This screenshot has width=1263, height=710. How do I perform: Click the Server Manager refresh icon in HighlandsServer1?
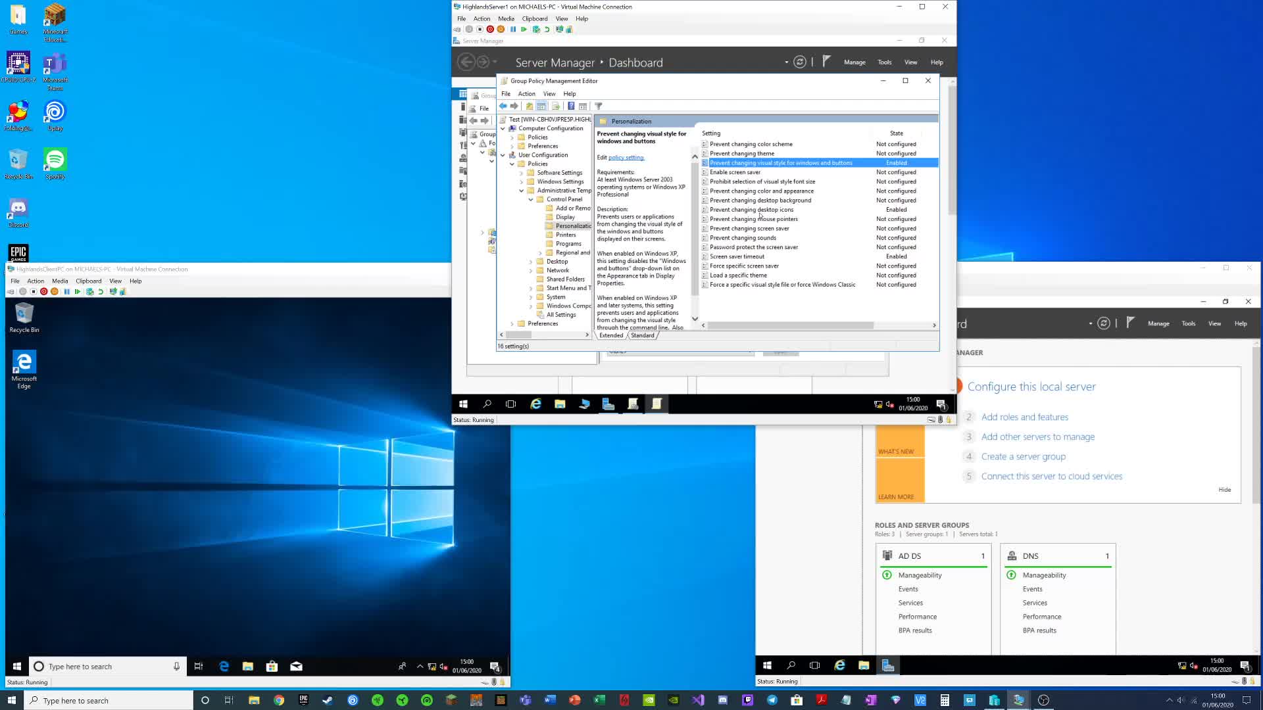pyautogui.click(x=800, y=62)
